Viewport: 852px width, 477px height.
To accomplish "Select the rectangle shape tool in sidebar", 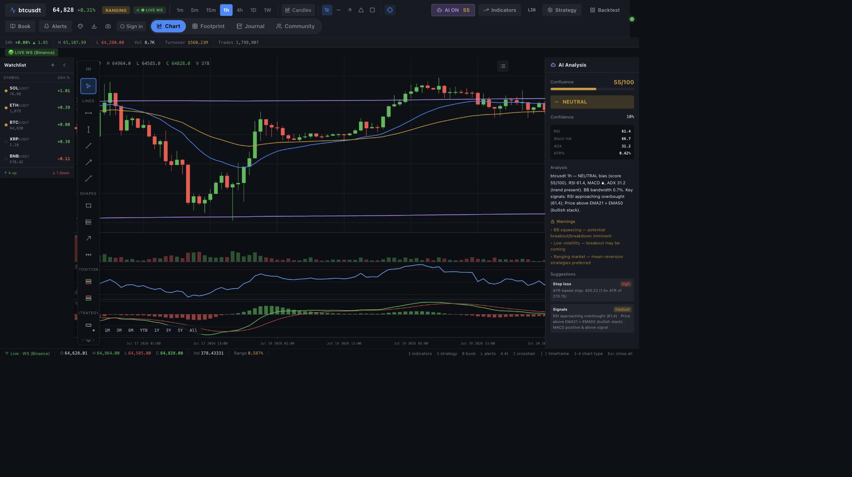I will tap(88, 206).
